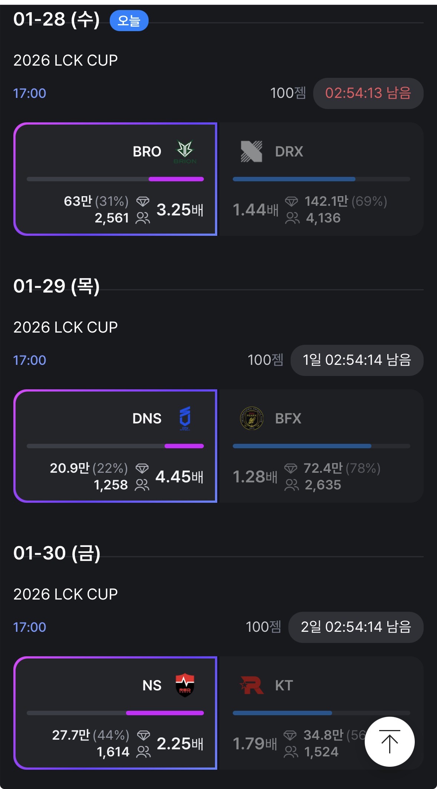Choose BFX at 1.28배 odds
437x789 pixels.
click(x=321, y=446)
